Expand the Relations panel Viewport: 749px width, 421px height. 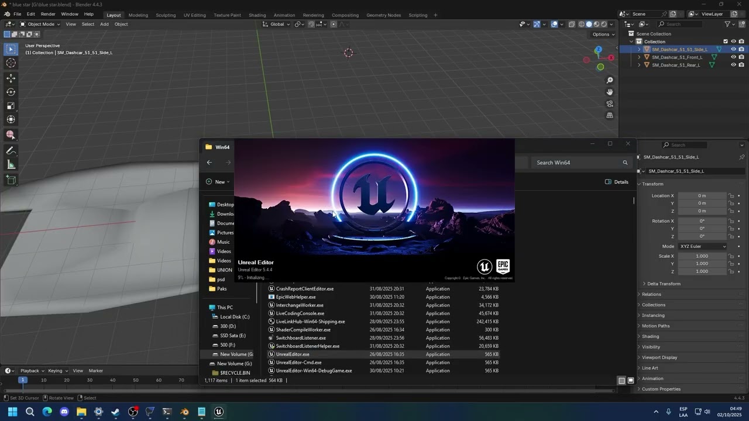click(x=651, y=294)
